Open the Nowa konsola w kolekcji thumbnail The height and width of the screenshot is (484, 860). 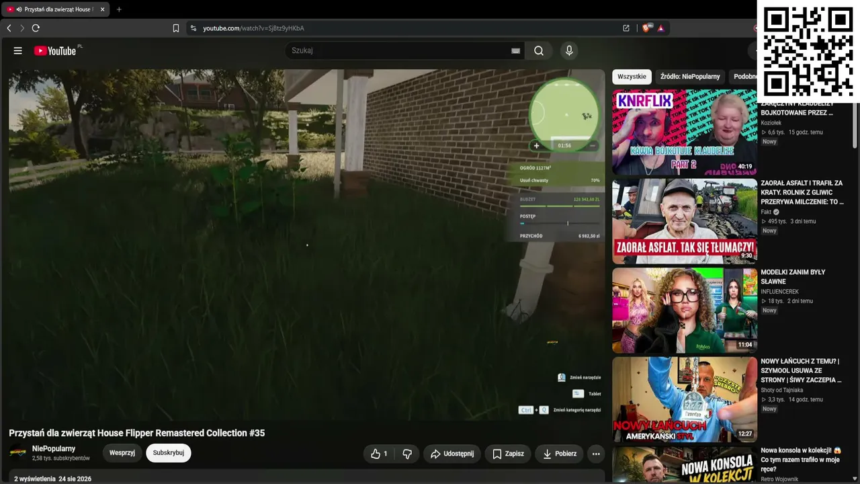click(685, 465)
